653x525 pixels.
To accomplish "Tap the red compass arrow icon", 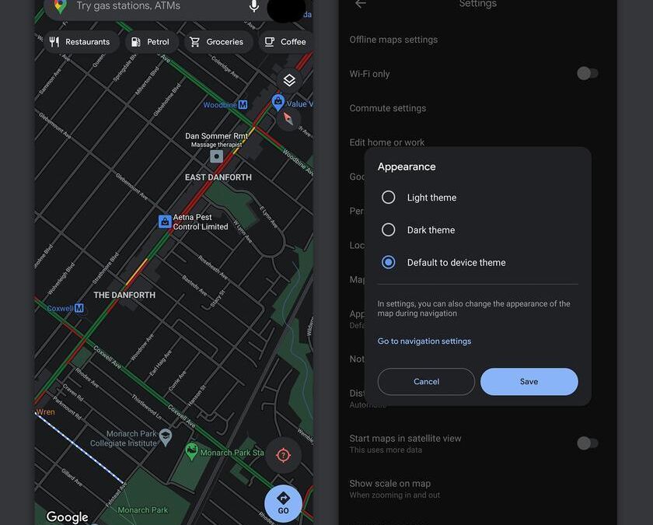I will coord(288,119).
